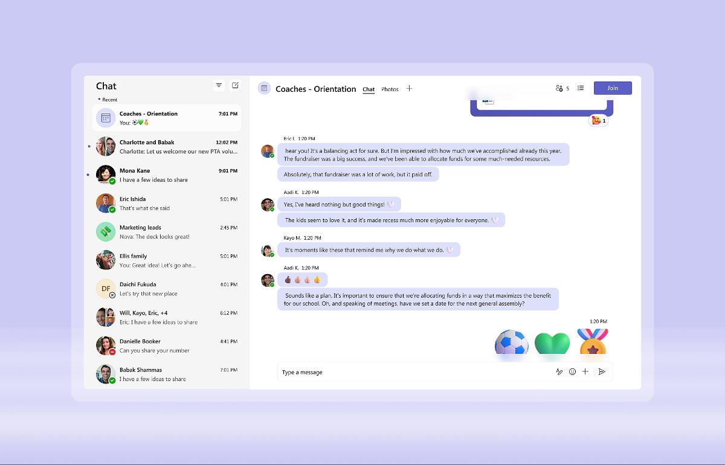The width and height of the screenshot is (725, 465).
Task: Expand the heart reaction on the last message
Action: pyautogui.click(x=552, y=342)
